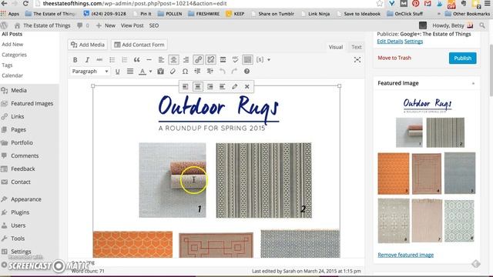Click the Move to Trash link

pos(394,58)
